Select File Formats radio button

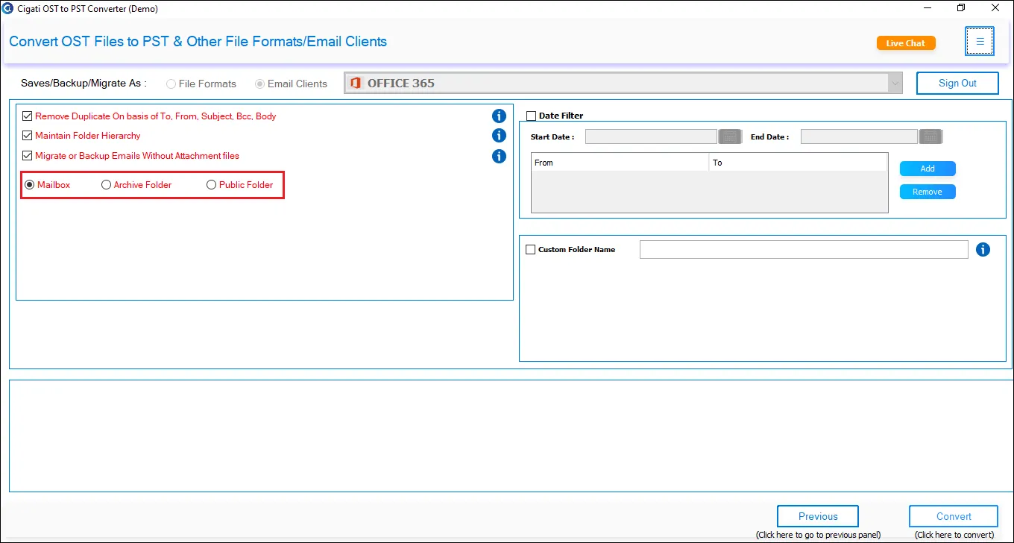(171, 84)
